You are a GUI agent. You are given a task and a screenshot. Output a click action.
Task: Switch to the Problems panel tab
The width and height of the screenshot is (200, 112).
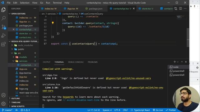point(92,62)
